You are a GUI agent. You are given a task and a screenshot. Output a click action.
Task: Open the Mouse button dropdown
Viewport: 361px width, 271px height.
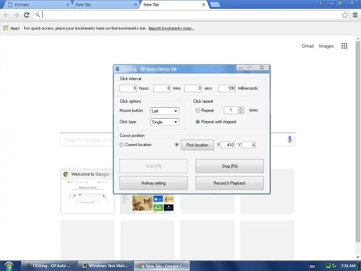(165, 111)
